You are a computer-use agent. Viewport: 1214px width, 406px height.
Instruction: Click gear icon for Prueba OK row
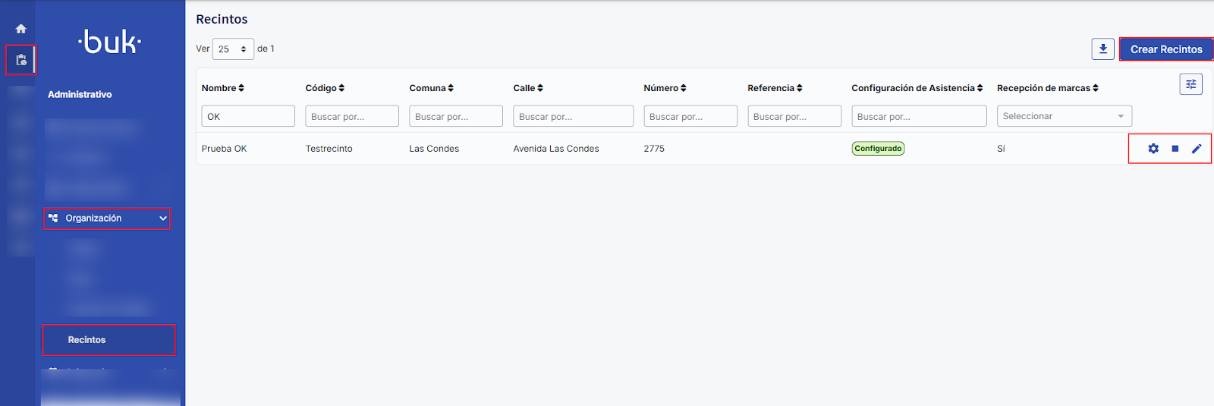click(x=1153, y=149)
